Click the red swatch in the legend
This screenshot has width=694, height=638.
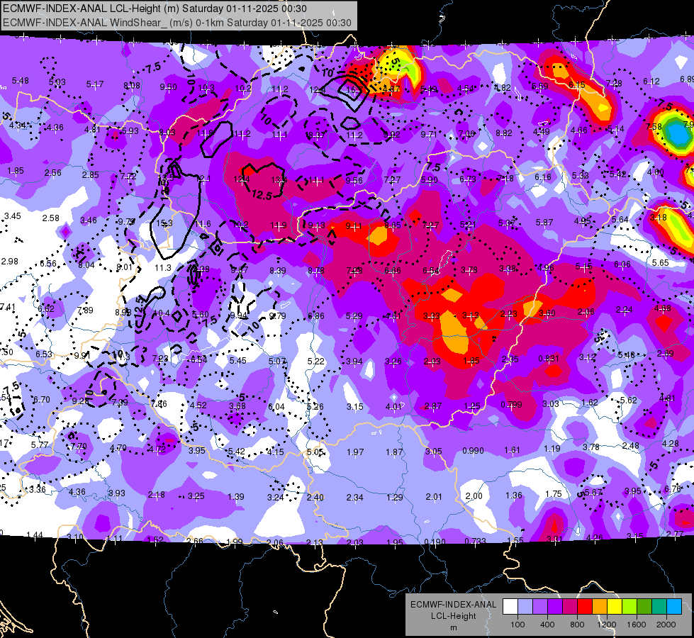click(x=585, y=607)
